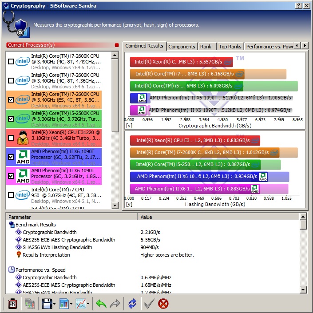Screen dimensions: 313x313
Task: Click the red Xeon cryptographic bandwidth bar
Action: (x=181, y=62)
